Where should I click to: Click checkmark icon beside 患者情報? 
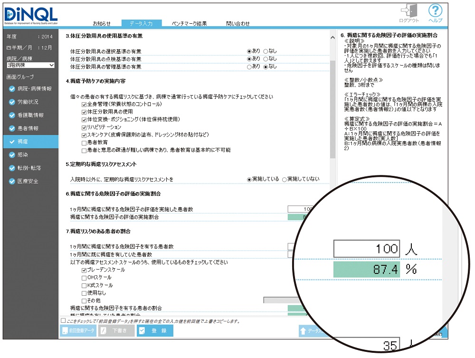point(12,128)
